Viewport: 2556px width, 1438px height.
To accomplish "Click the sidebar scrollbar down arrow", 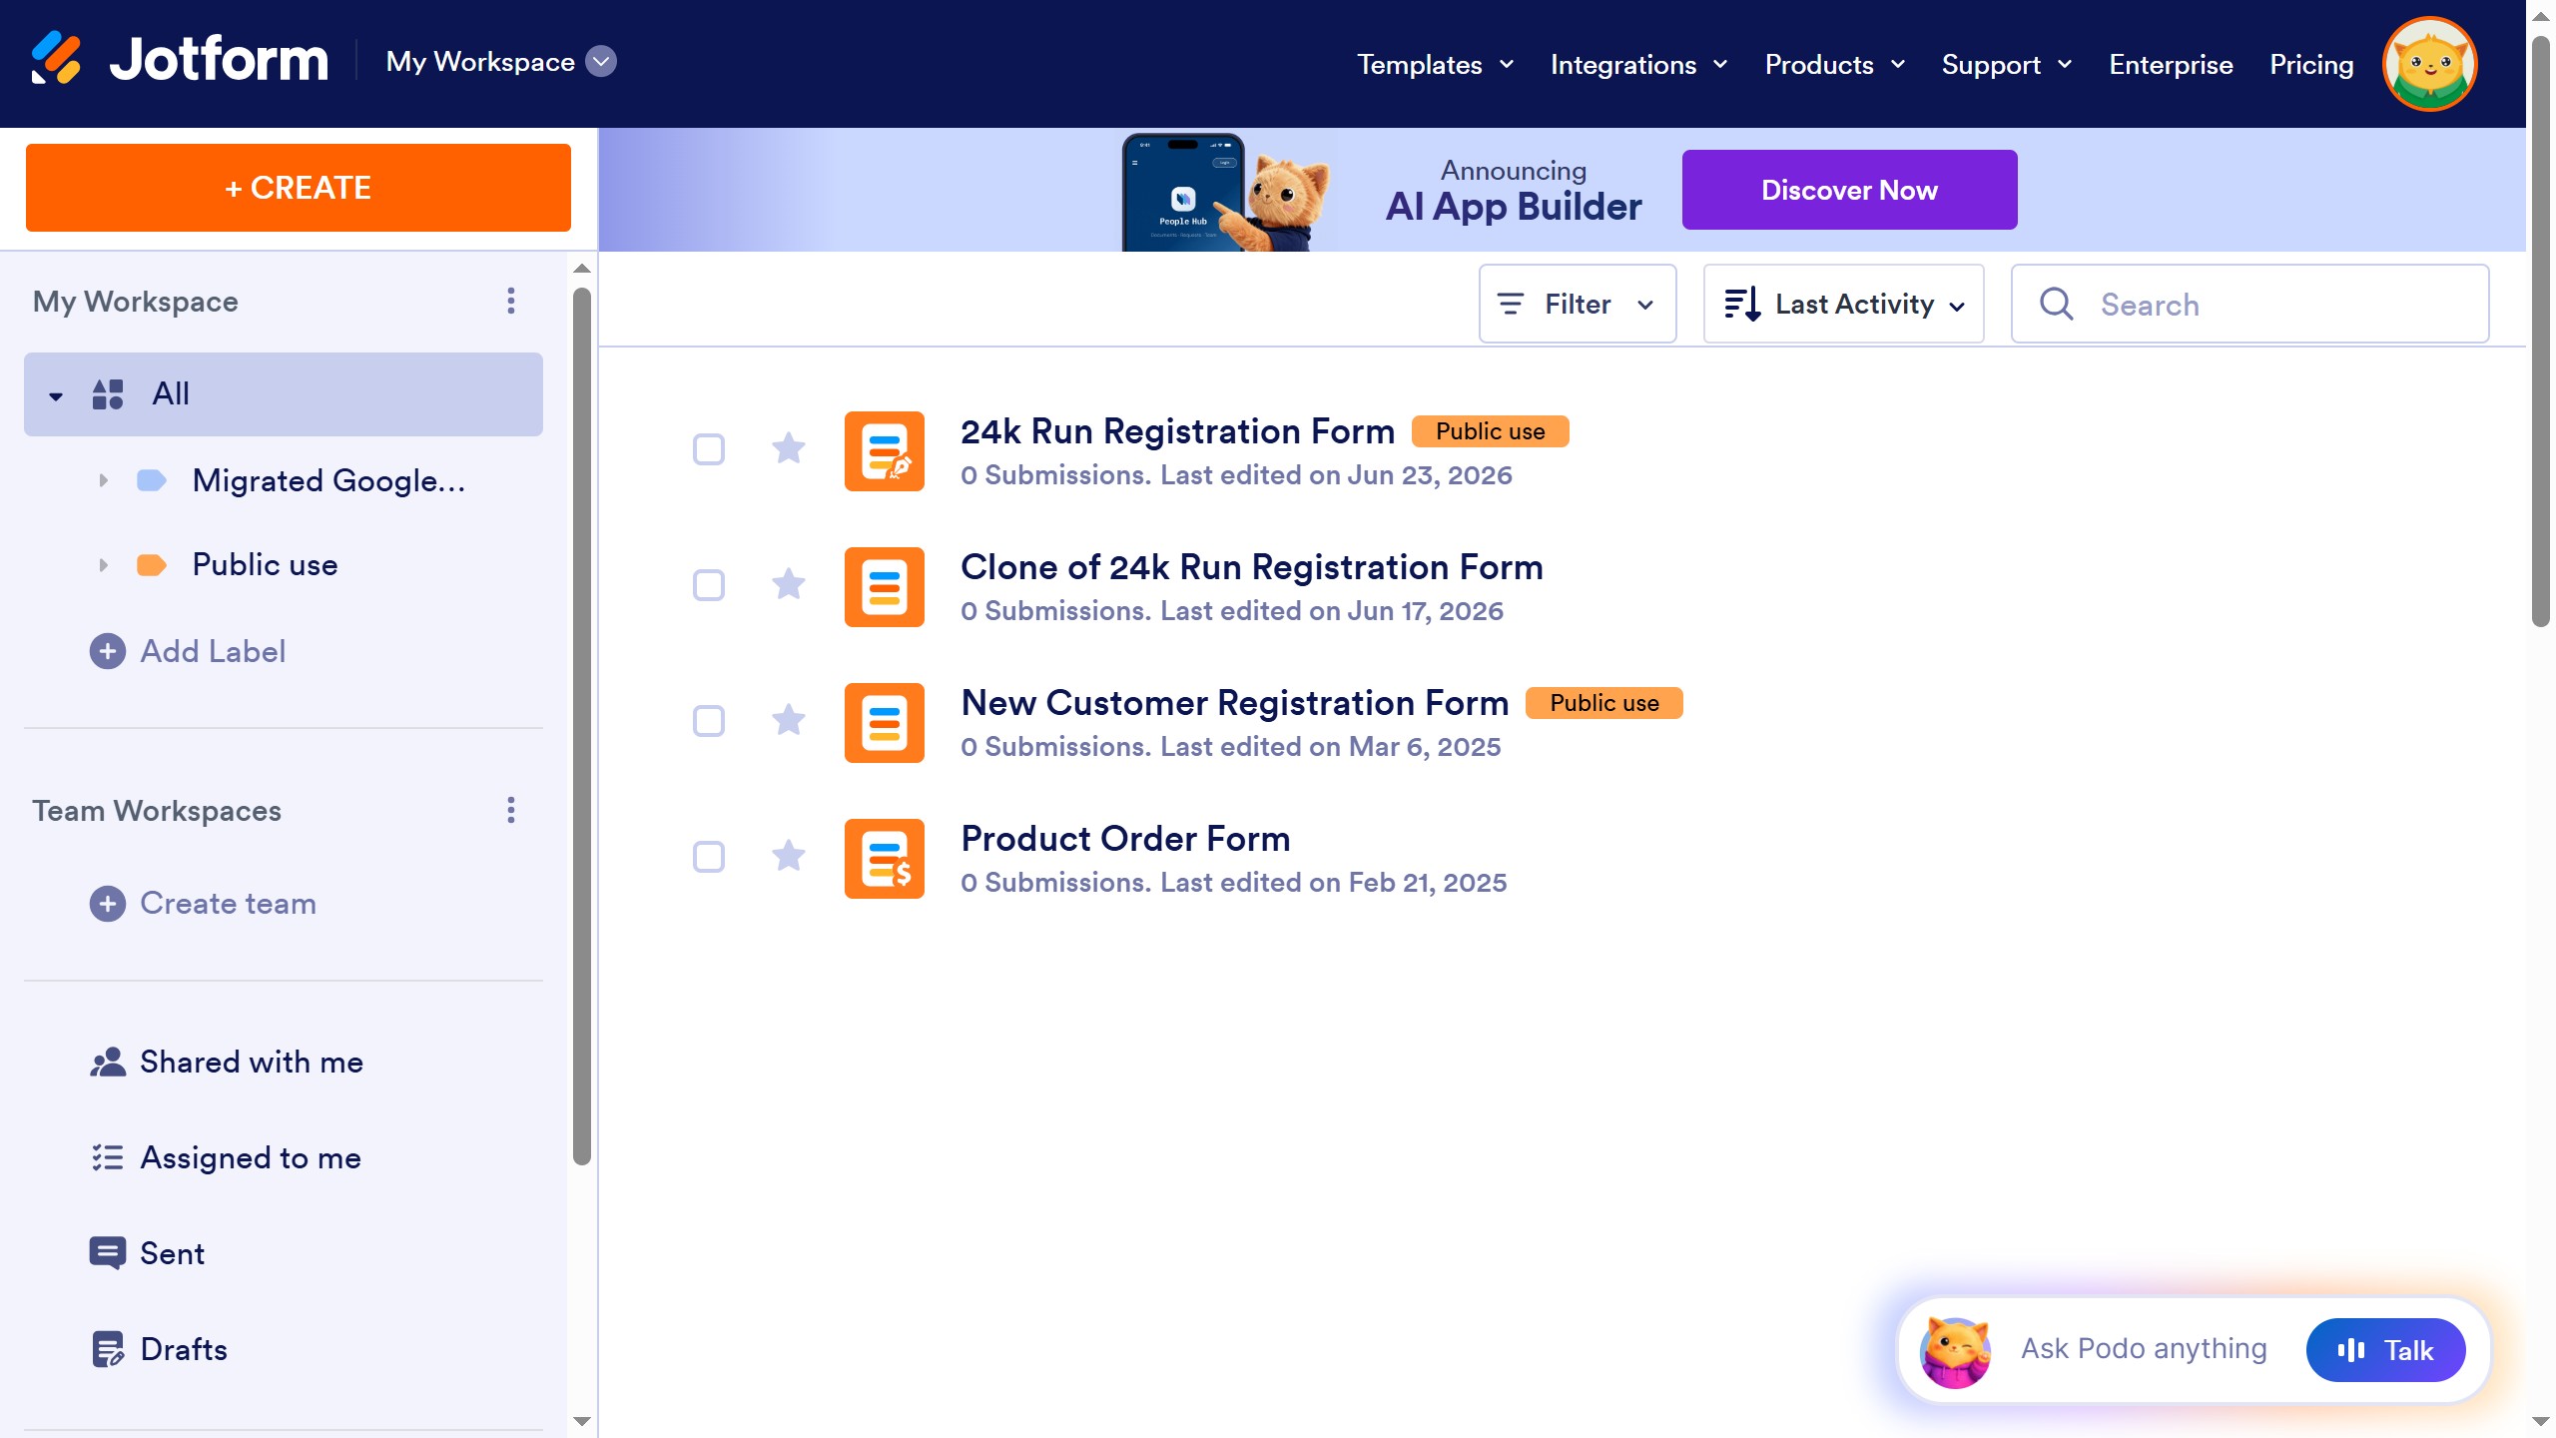I will pyautogui.click(x=582, y=1421).
